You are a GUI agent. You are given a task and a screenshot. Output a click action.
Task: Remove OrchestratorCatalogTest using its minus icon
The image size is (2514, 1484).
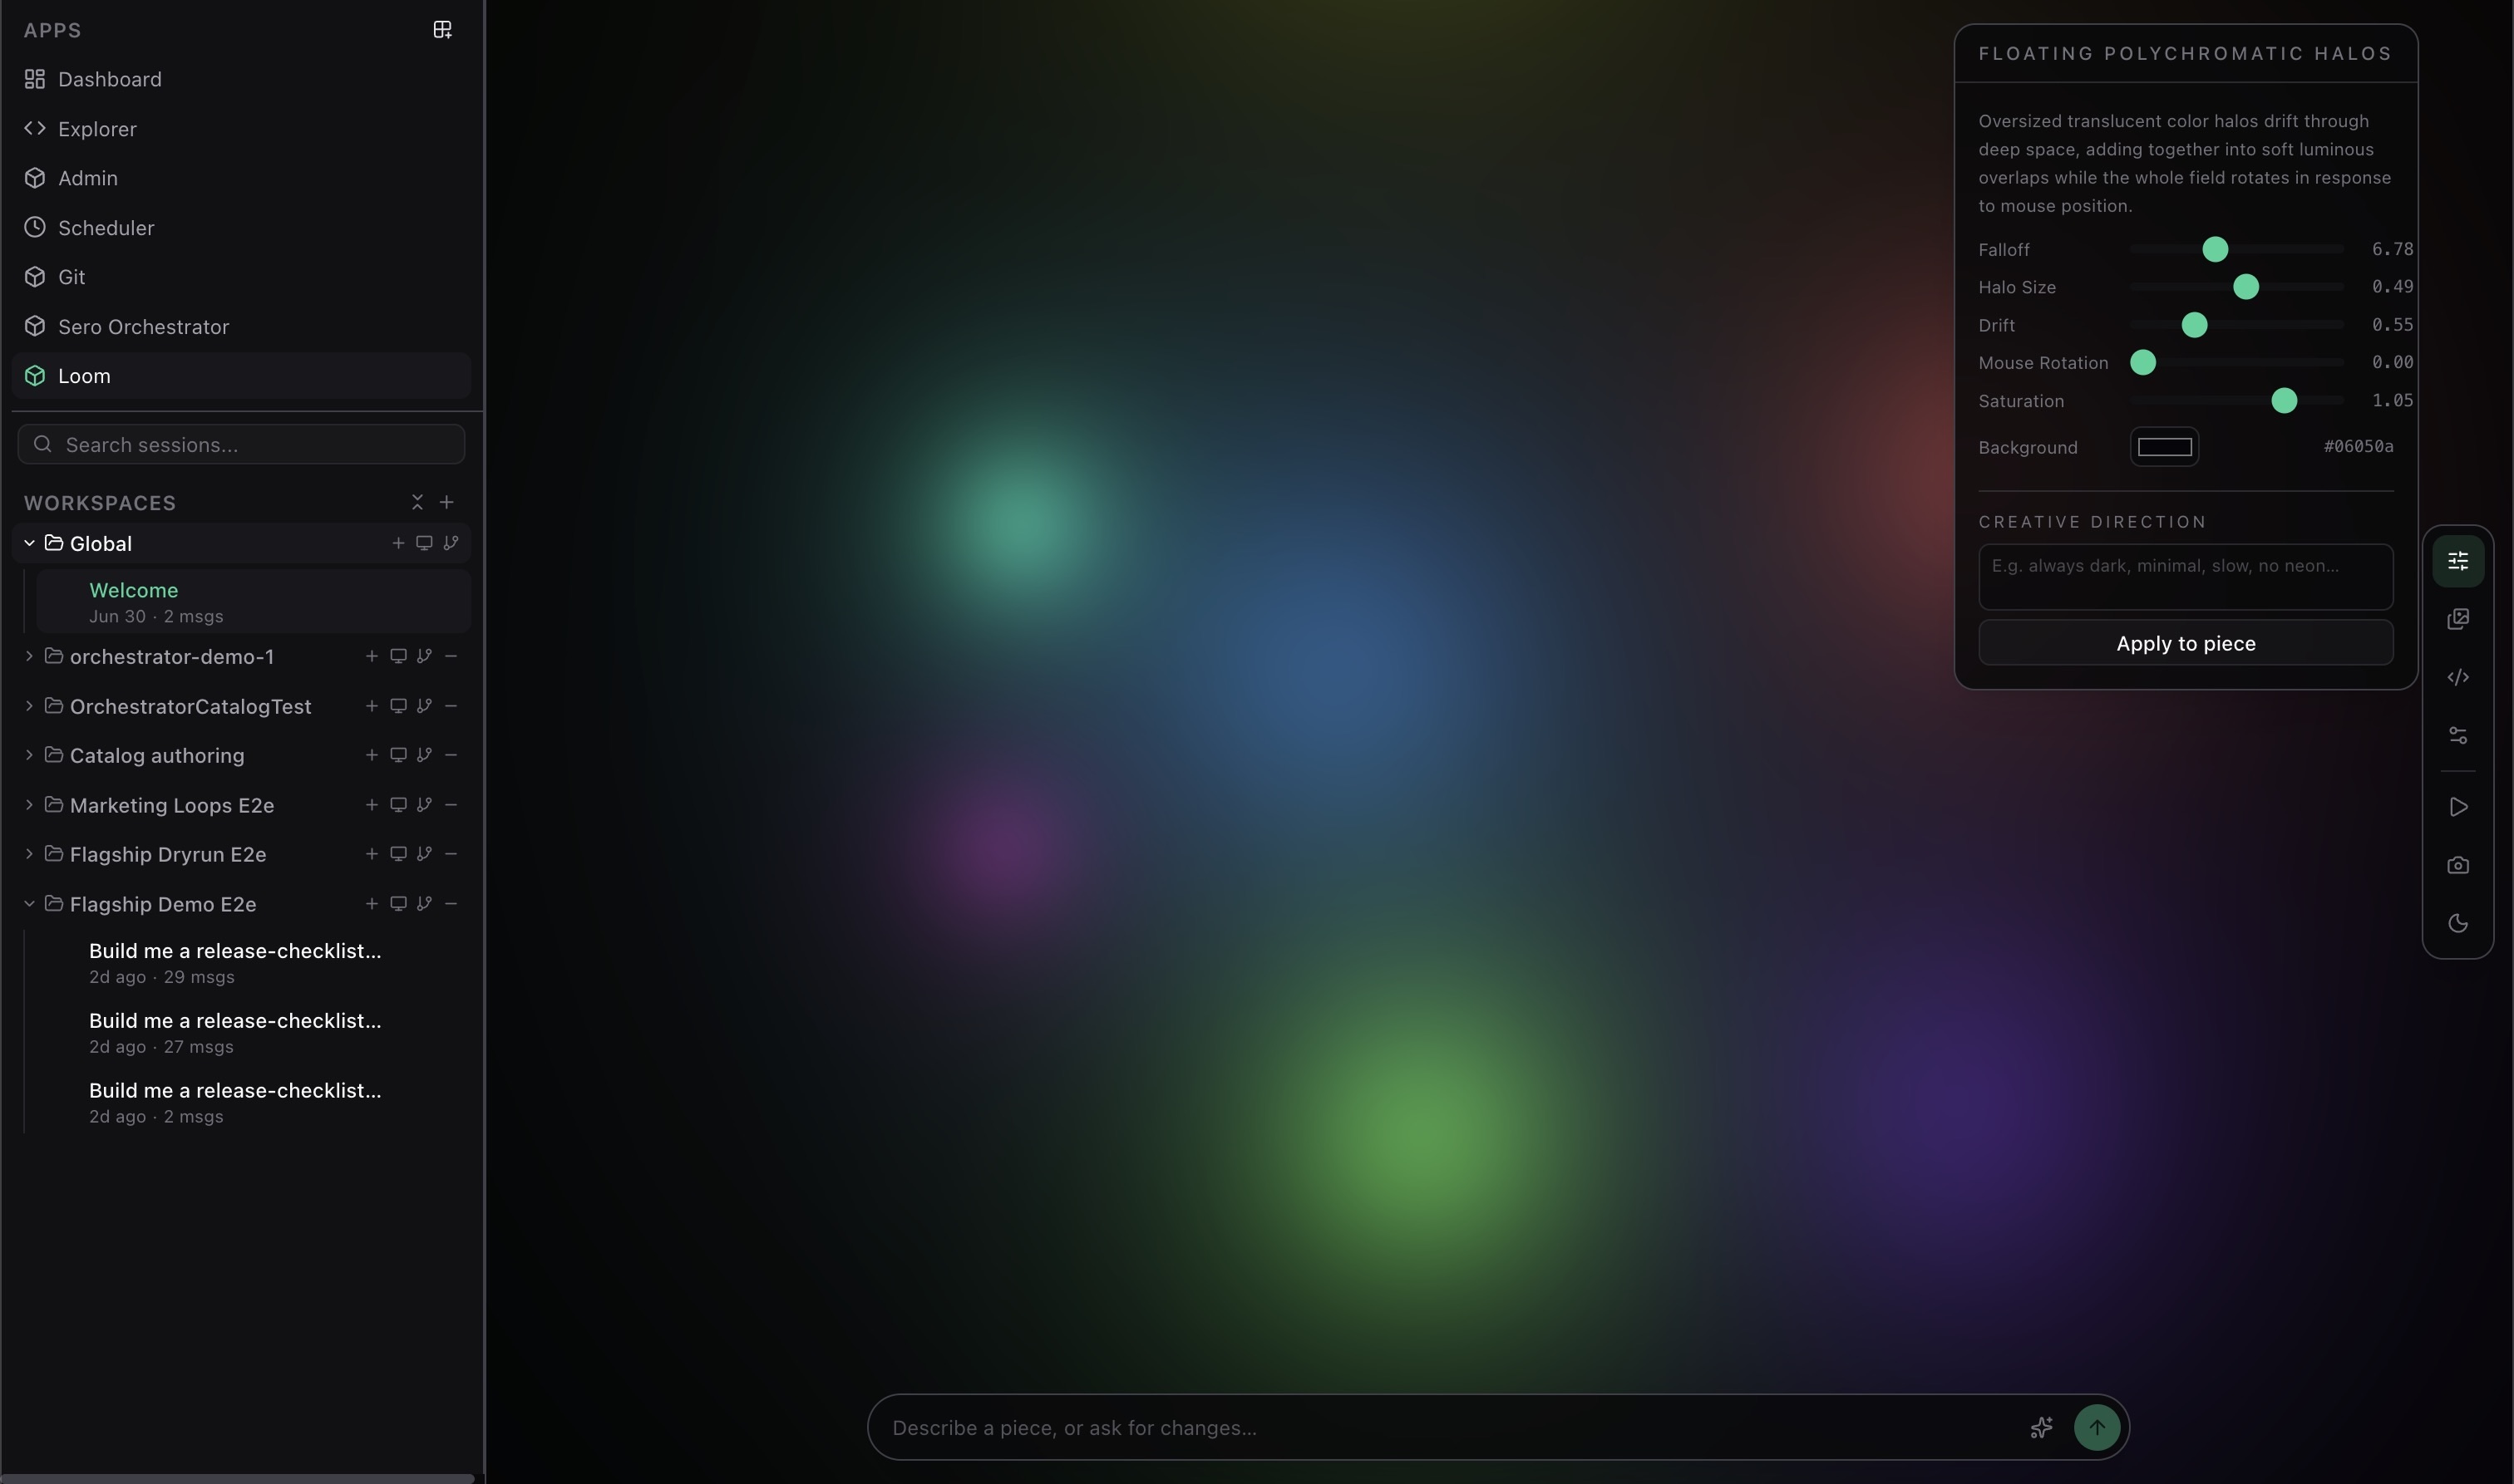pyautogui.click(x=451, y=706)
